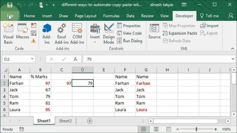The height and width of the screenshot is (133, 237).
Task: Click the Redo arrow icon
Action: click(31, 5)
